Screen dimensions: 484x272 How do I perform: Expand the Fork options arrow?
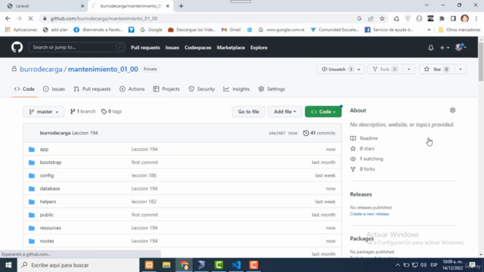pyautogui.click(x=408, y=69)
